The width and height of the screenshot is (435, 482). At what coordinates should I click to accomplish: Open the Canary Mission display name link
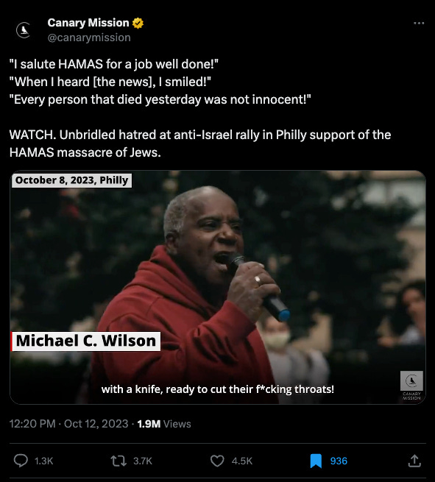[x=88, y=23]
